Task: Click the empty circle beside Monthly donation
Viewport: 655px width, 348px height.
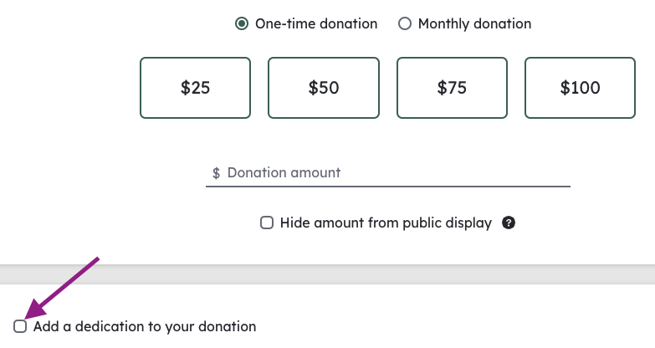Action: click(x=404, y=23)
